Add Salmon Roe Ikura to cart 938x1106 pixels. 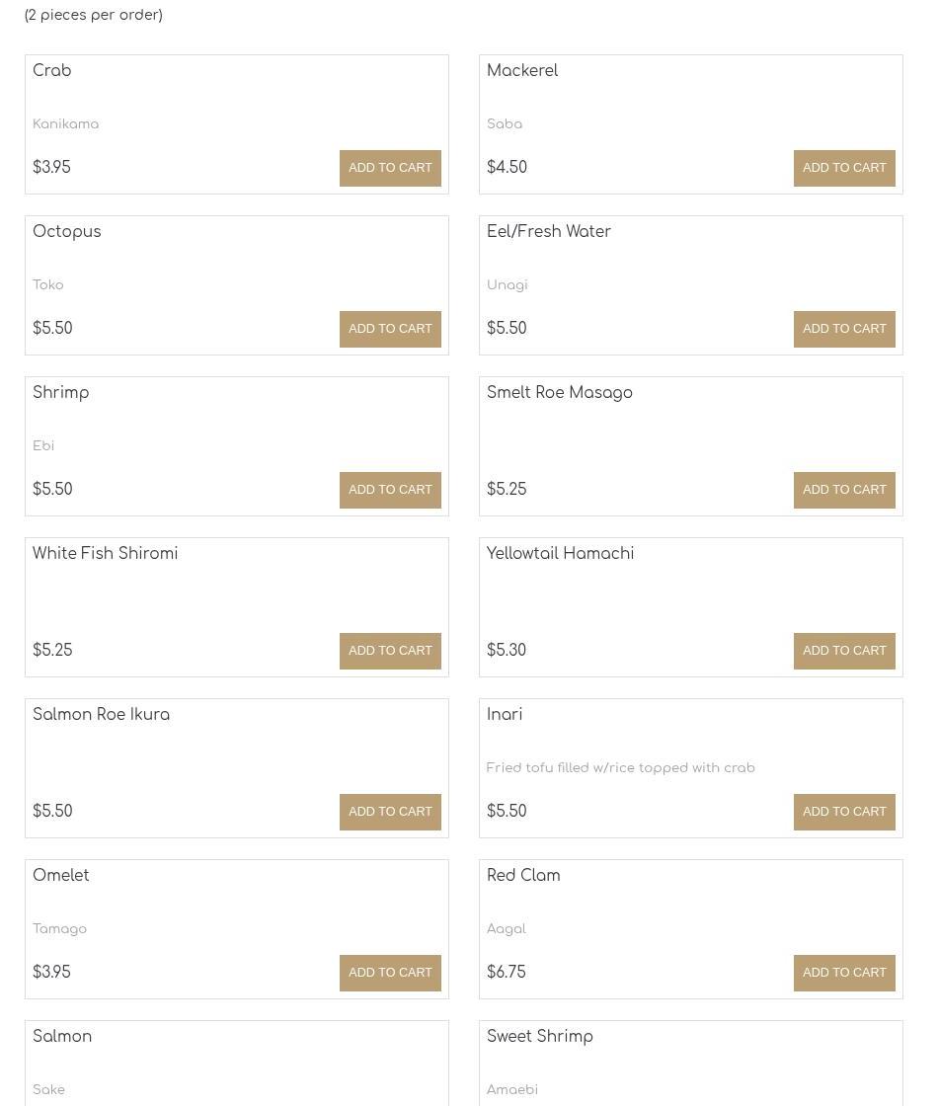(390, 811)
